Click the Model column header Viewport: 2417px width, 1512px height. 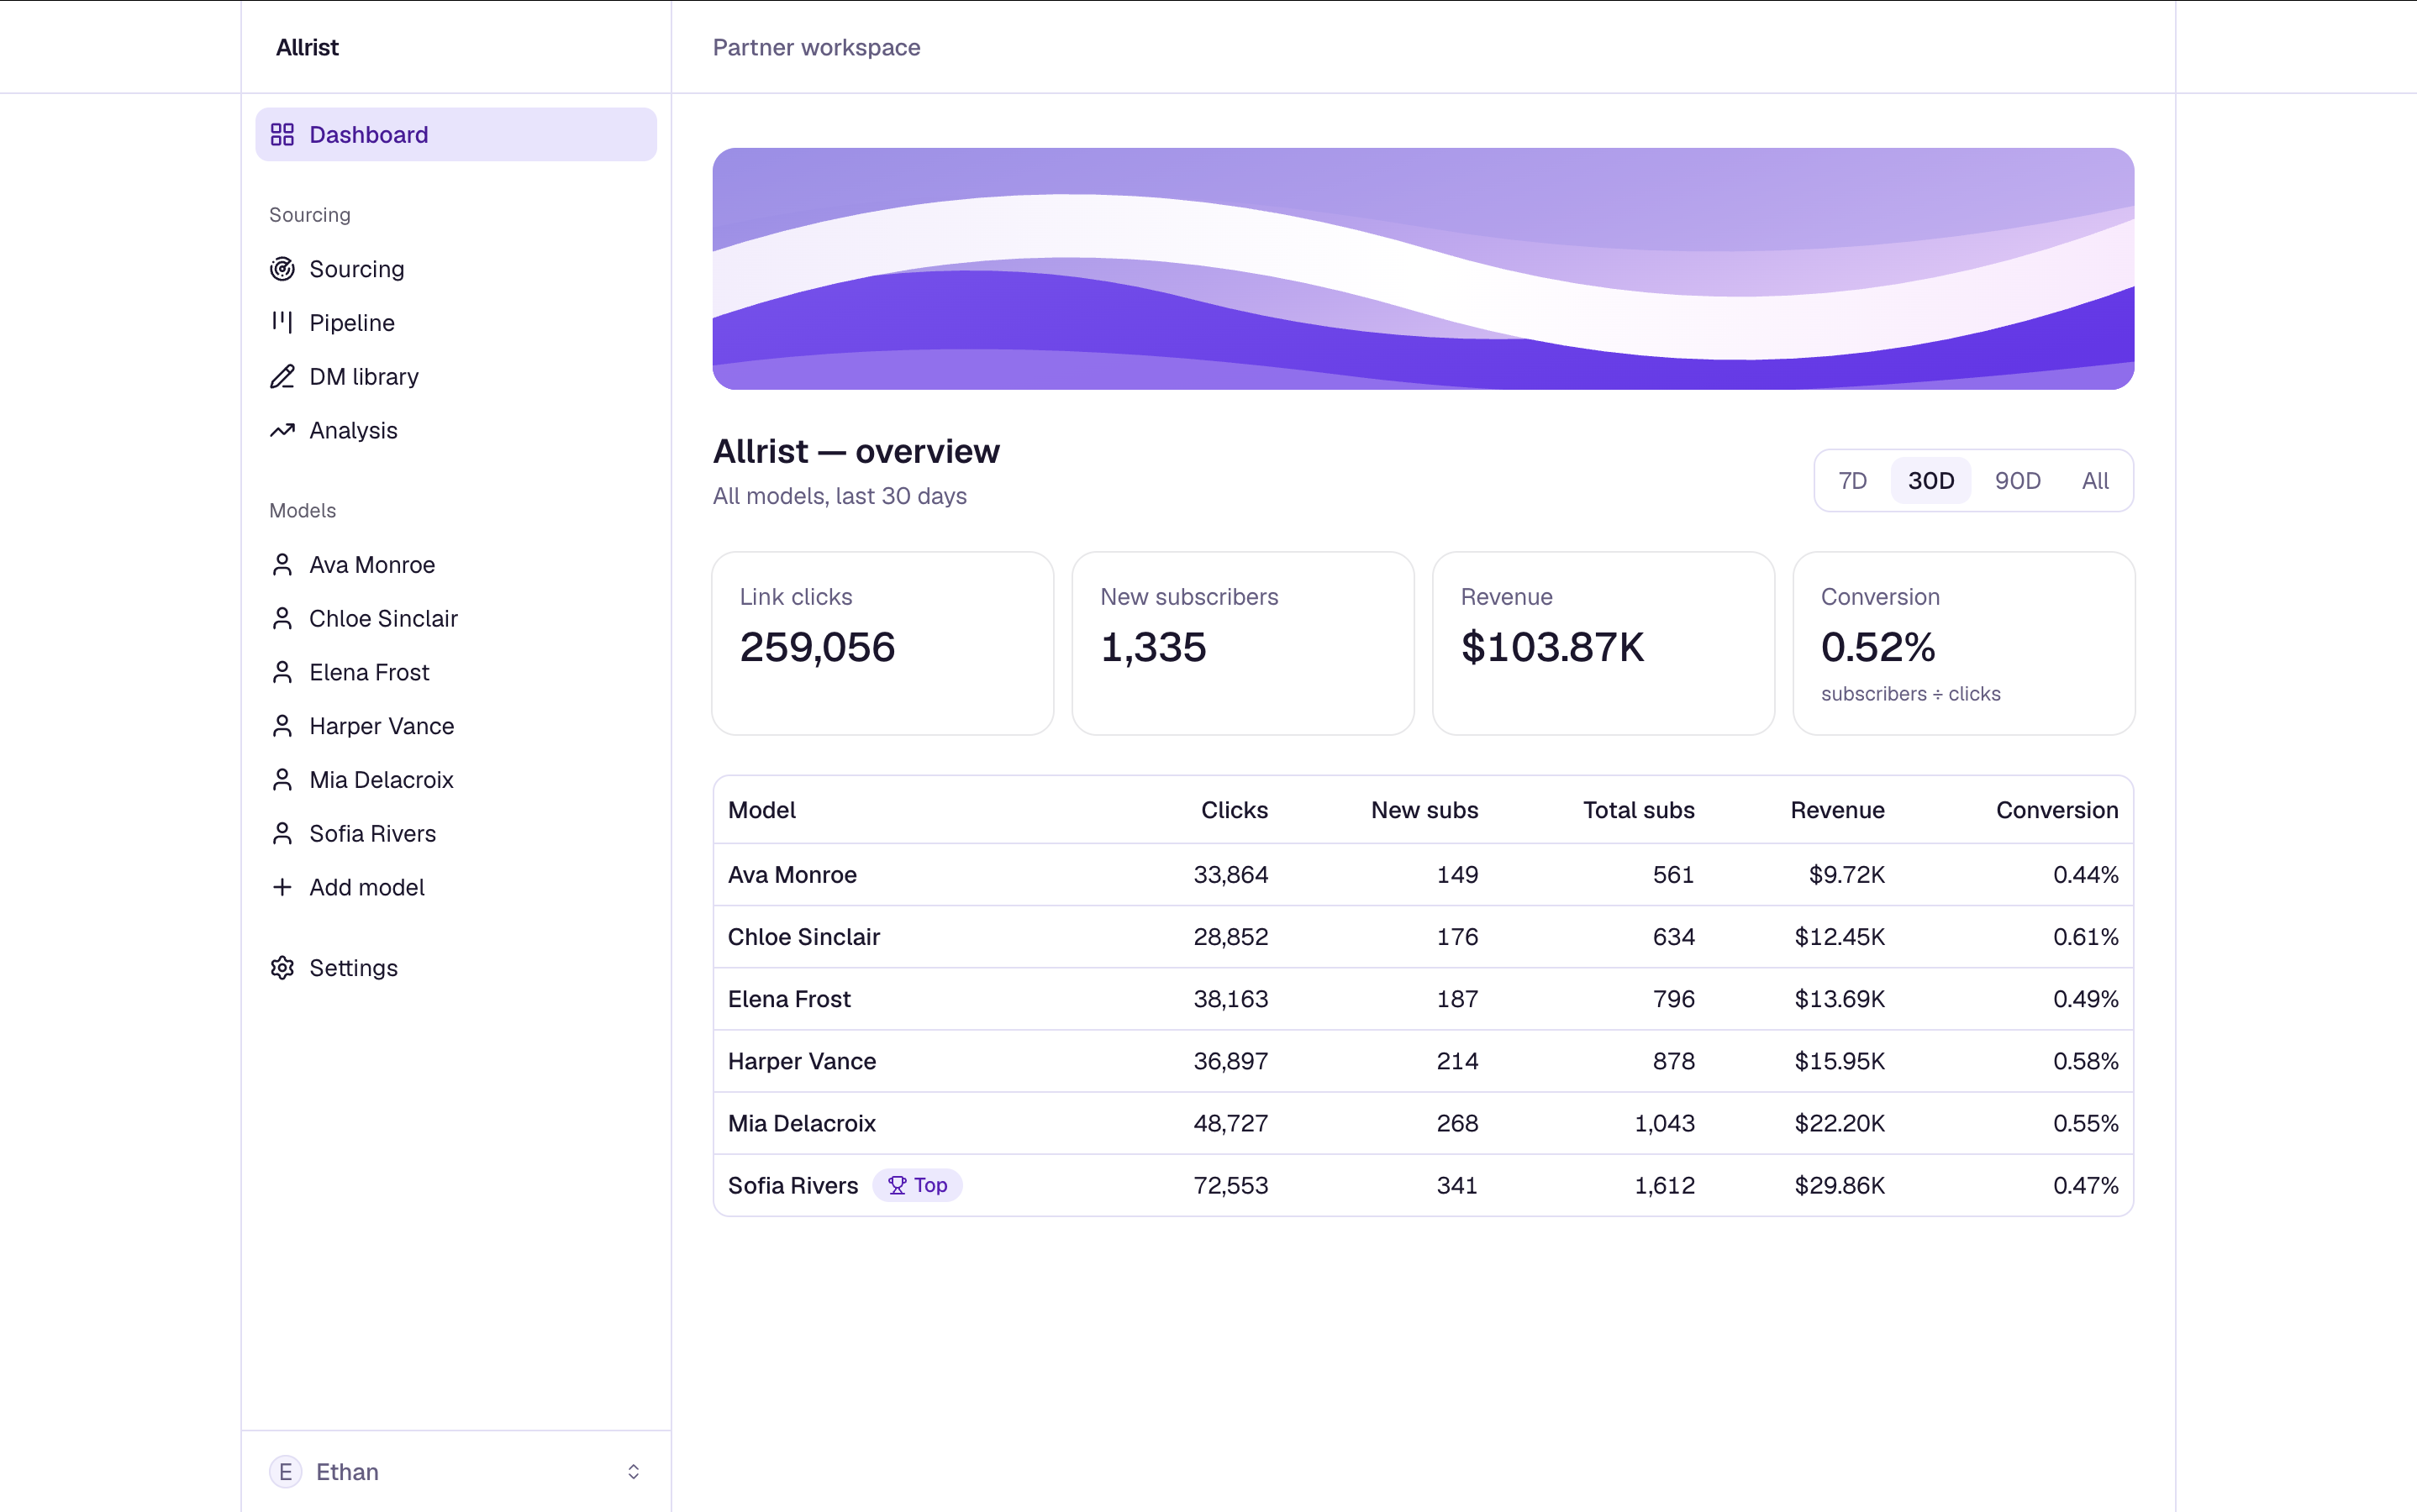762,810
